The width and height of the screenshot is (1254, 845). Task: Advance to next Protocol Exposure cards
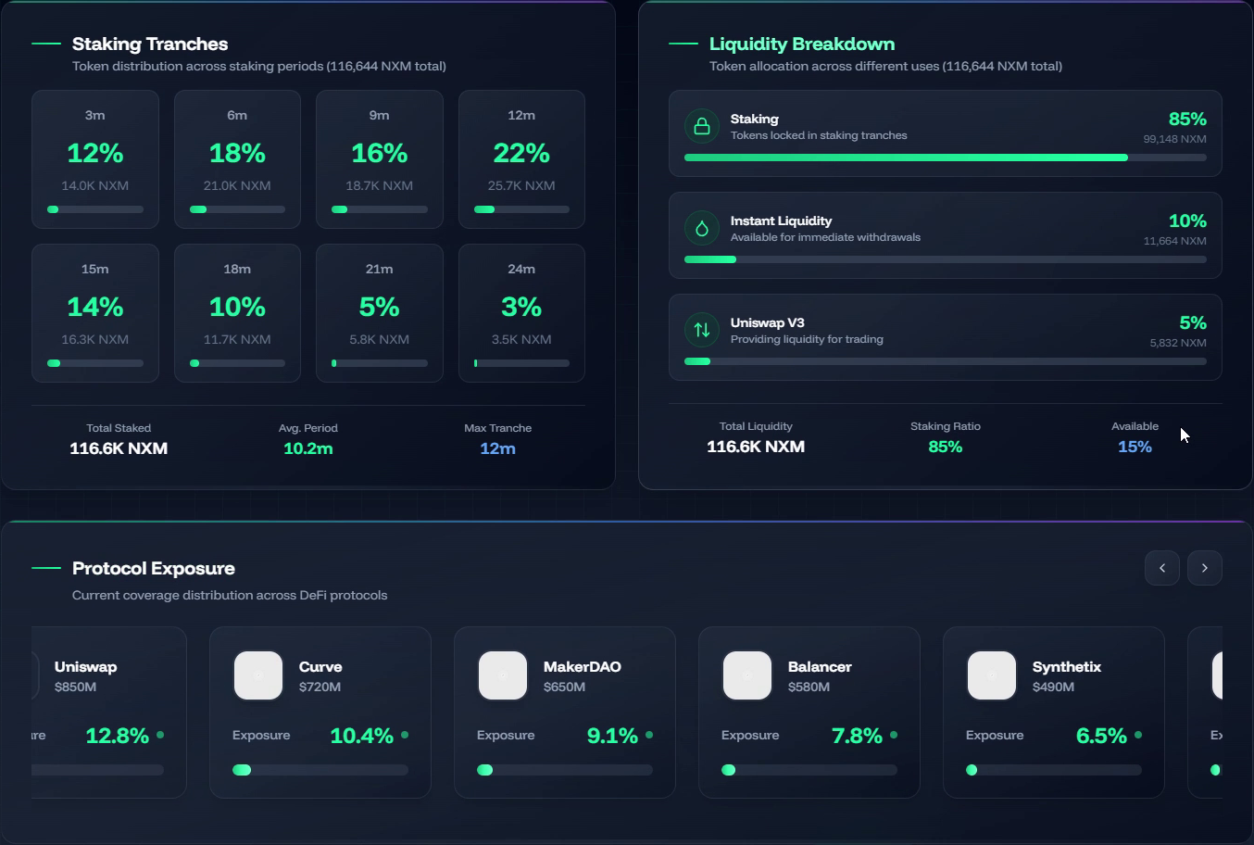(1205, 568)
